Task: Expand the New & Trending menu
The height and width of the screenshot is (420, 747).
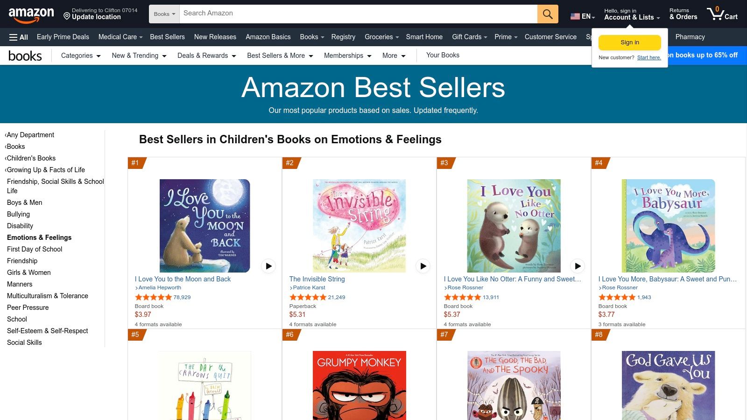Action: click(x=139, y=56)
